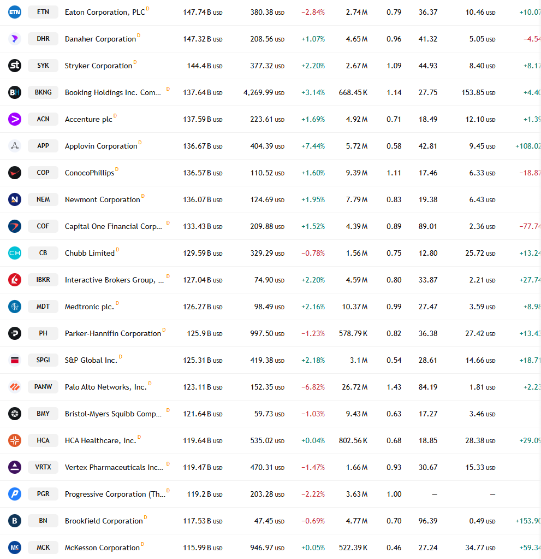This screenshot has height=559, width=541.
Task: Click the Booking Holdings BKNG logo icon
Action: click(15, 92)
